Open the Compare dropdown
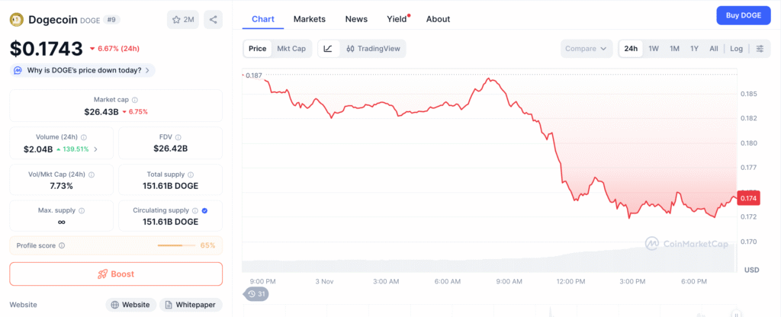Image resolution: width=781 pixels, height=317 pixels. point(587,49)
